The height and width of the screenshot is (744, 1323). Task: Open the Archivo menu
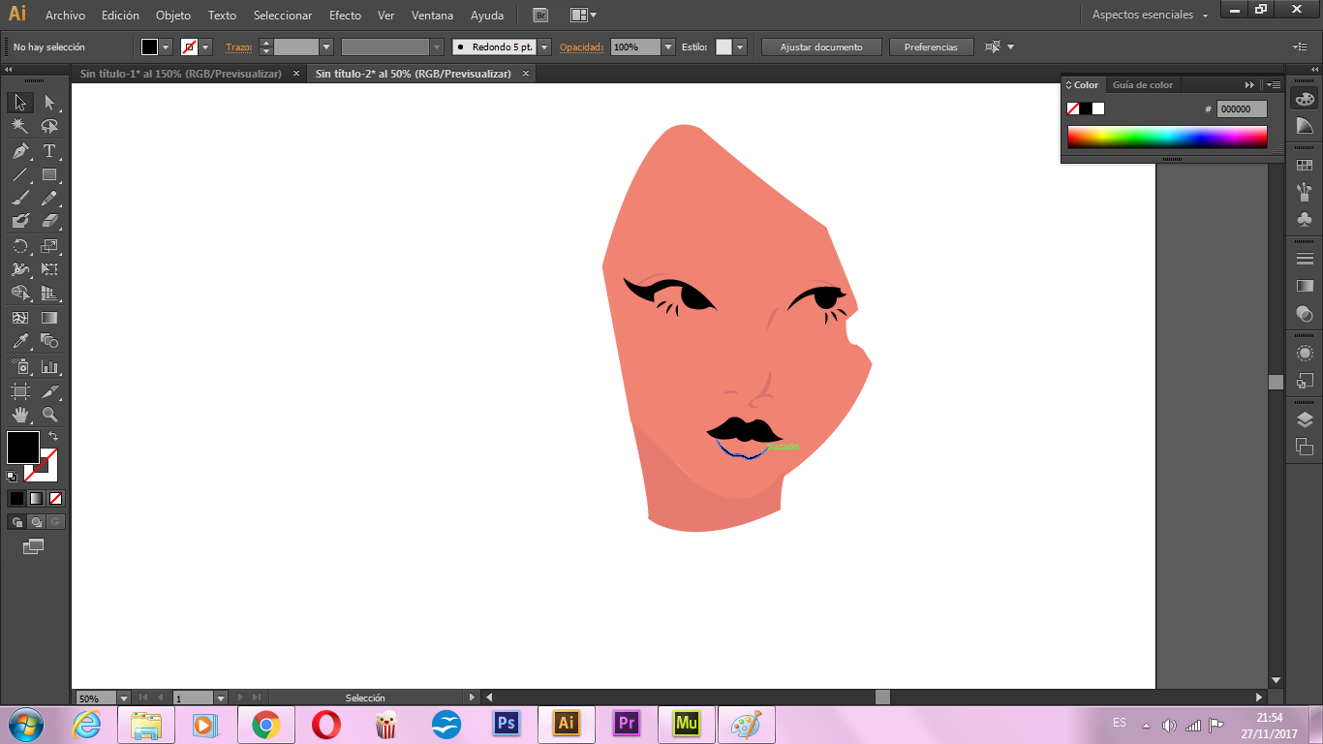[x=65, y=15]
